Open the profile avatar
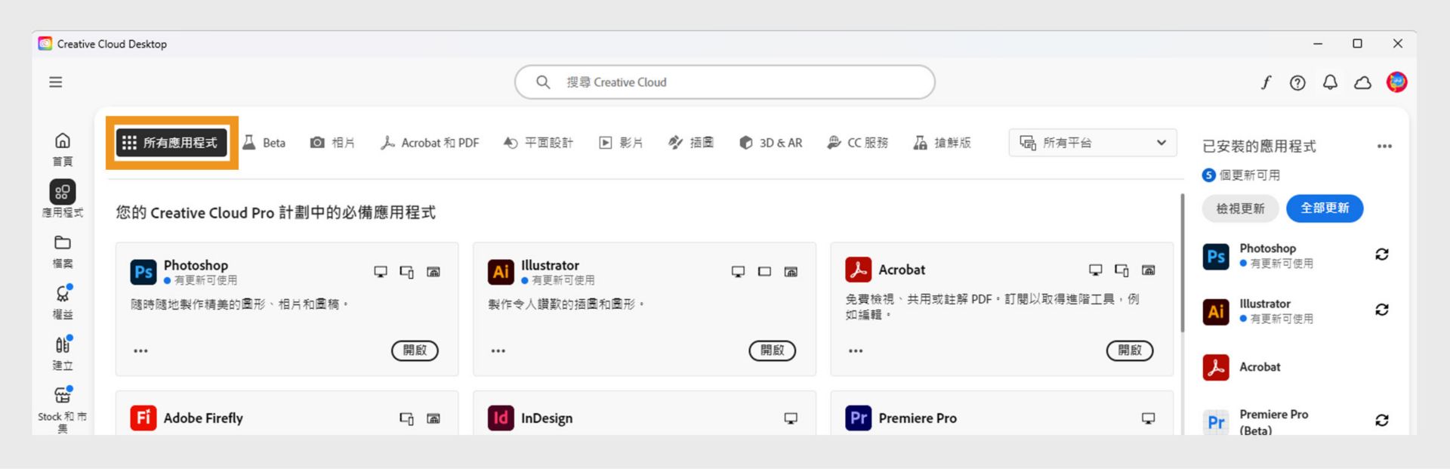 point(1396,82)
